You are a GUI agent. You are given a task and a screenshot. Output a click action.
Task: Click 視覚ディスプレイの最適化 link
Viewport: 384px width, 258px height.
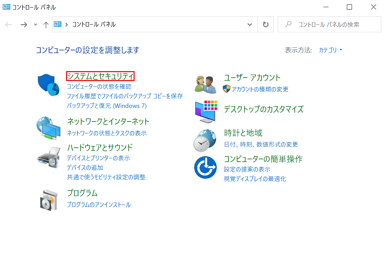[x=255, y=179]
